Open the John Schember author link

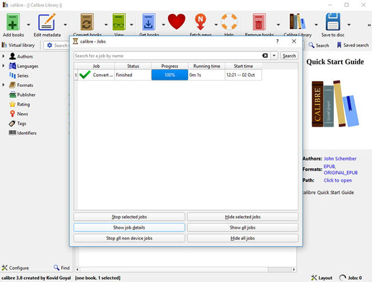[340, 158]
